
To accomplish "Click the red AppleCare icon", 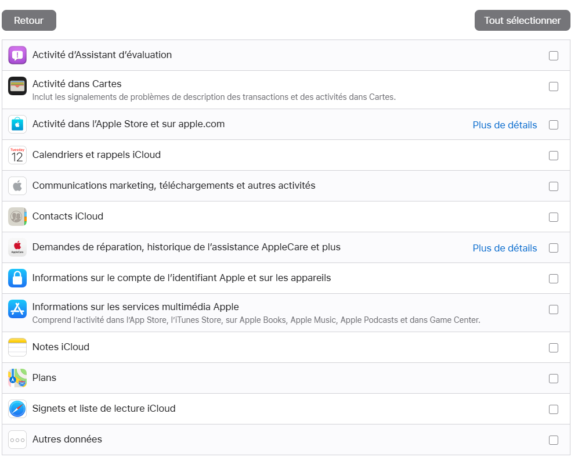I will pos(17,247).
